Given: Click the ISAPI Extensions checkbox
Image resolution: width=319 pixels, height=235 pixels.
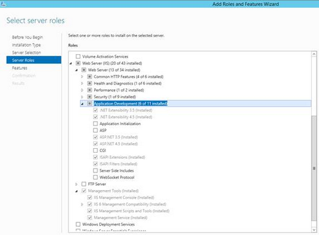Looking at the screenshot, I should 95,157.
